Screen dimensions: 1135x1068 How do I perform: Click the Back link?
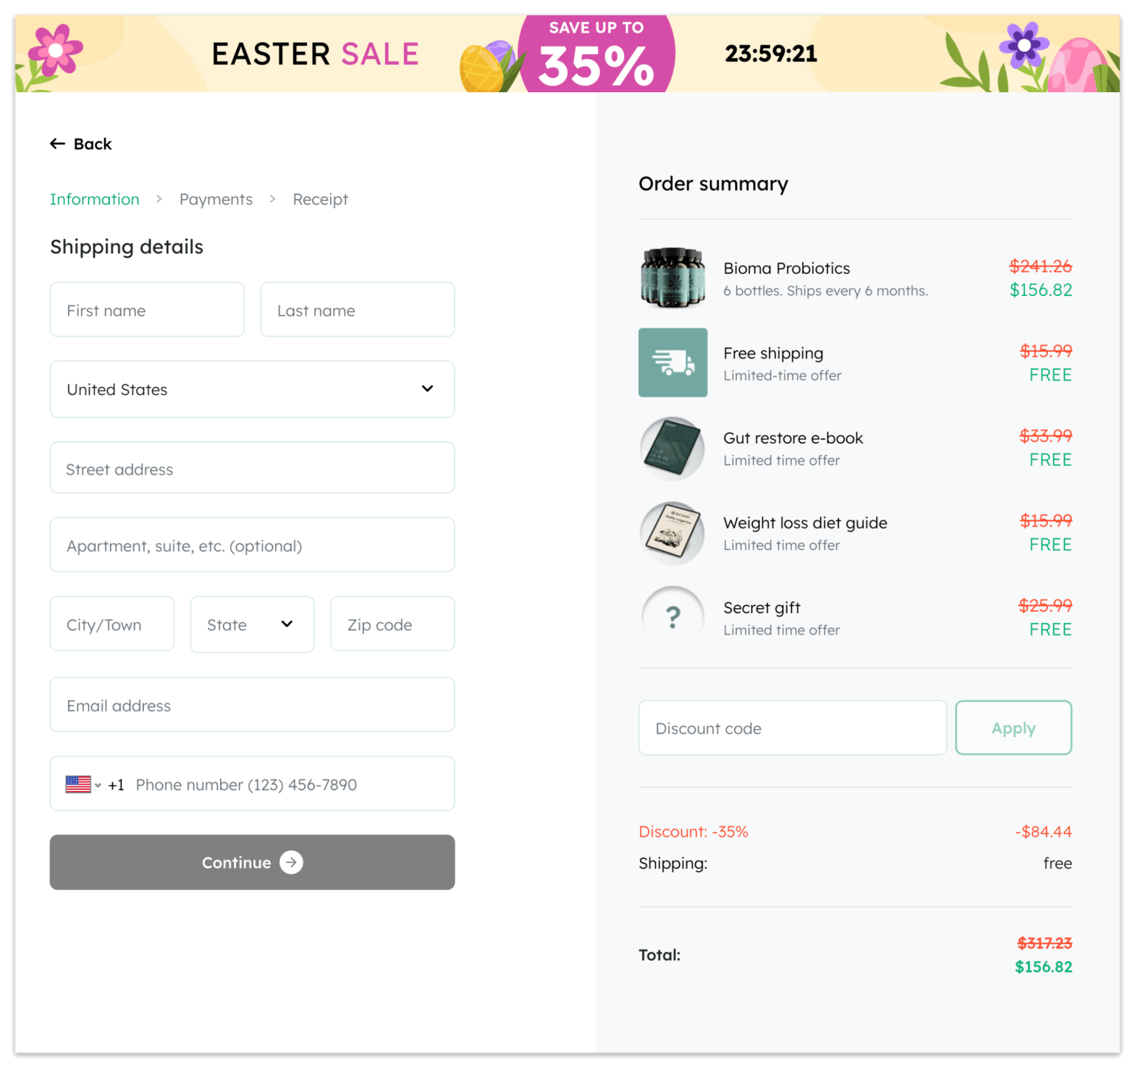click(x=92, y=143)
